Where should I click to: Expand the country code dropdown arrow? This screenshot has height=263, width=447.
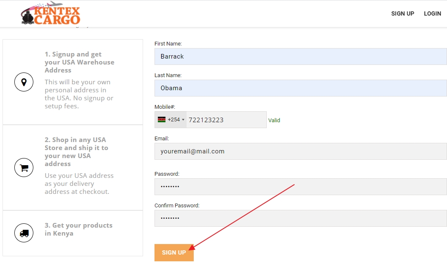pyautogui.click(x=183, y=120)
